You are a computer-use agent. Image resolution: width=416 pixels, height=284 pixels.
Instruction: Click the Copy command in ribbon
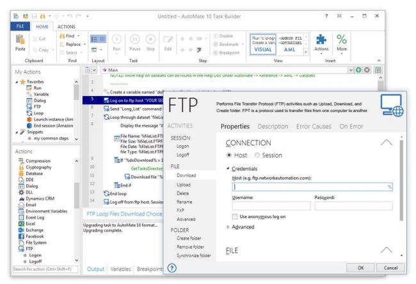40,50
